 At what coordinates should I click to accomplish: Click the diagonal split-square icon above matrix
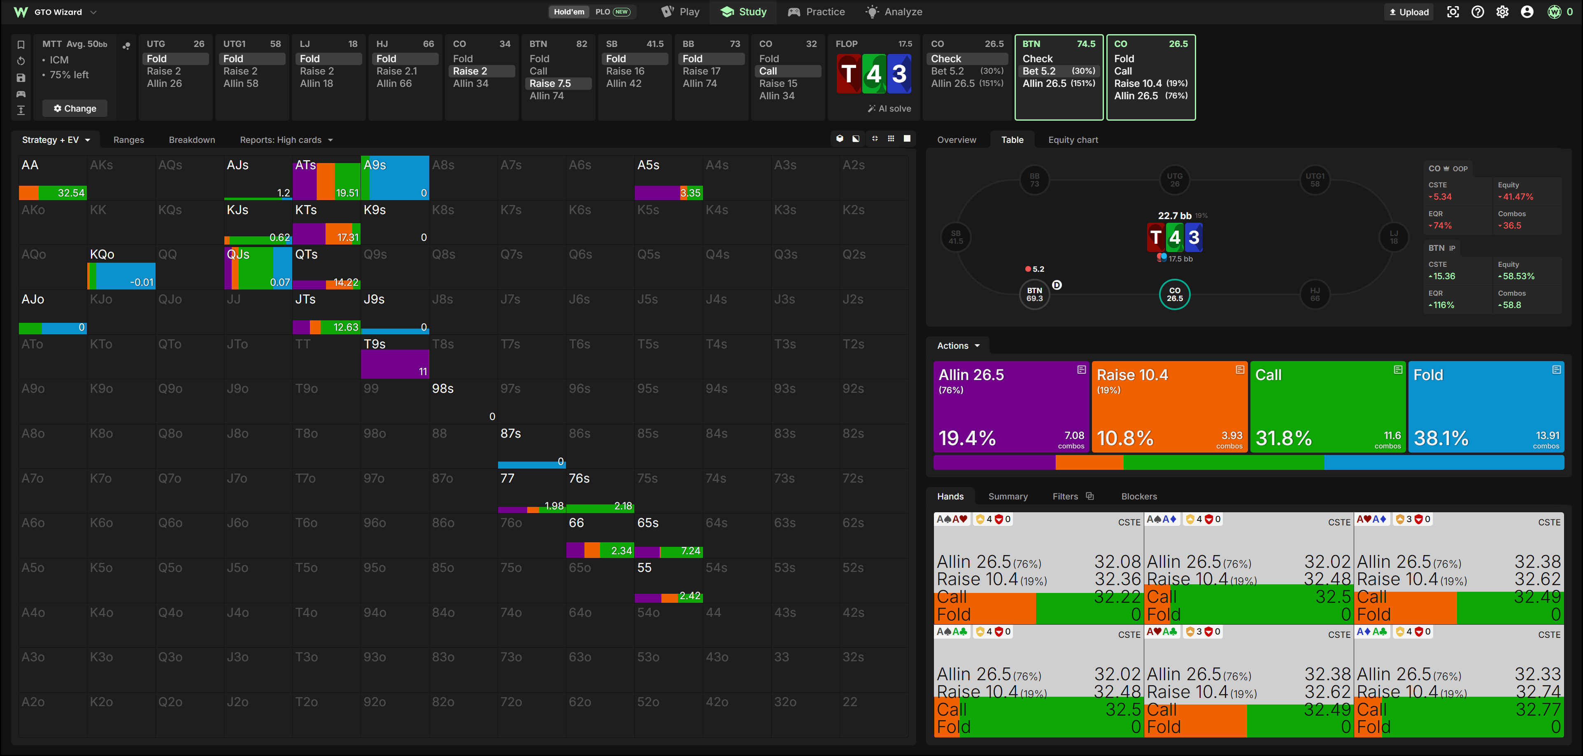coord(856,139)
